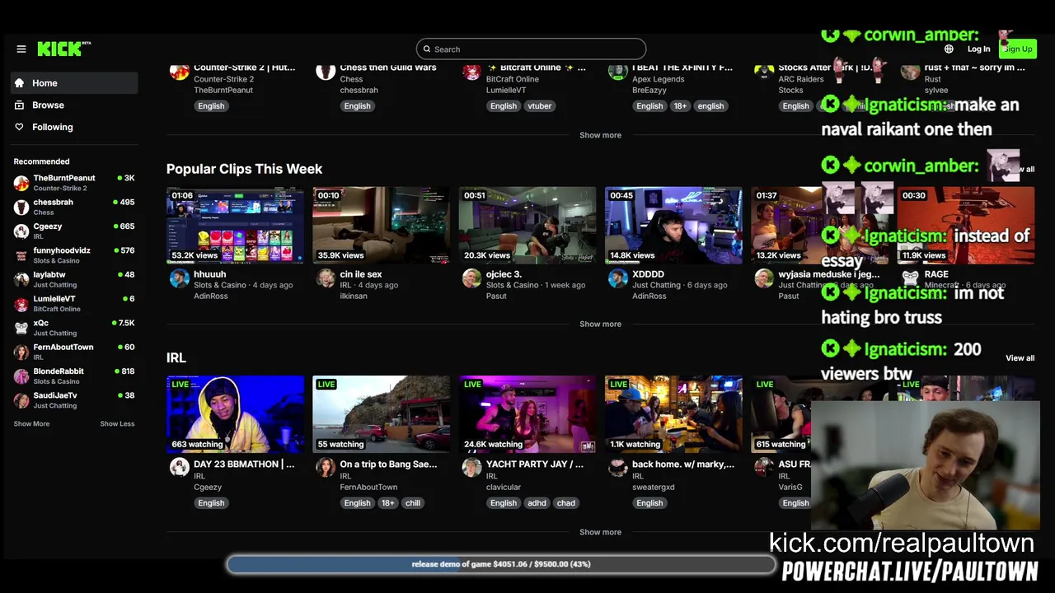Open DAY 23 BBMATHON live stream thumbnail
This screenshot has height=593, width=1055.
(235, 414)
